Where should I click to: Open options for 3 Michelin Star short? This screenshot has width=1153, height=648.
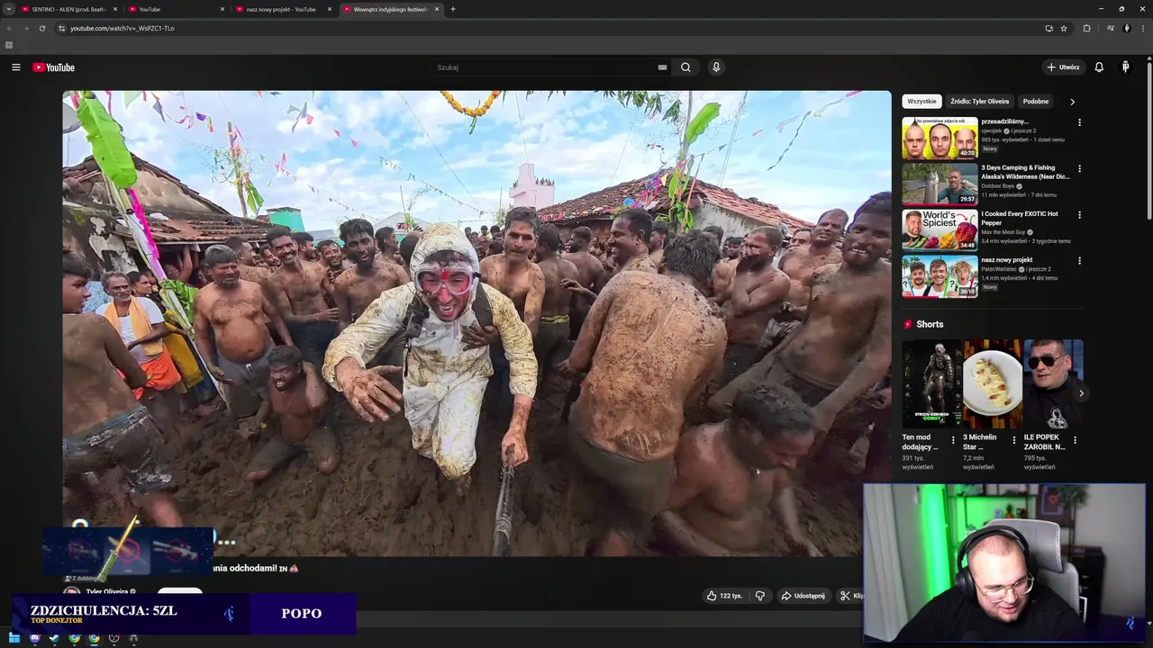1014,441
